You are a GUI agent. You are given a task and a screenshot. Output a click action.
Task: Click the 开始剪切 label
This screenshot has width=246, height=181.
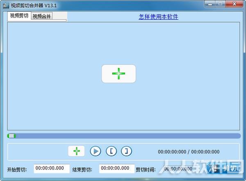[17, 170]
